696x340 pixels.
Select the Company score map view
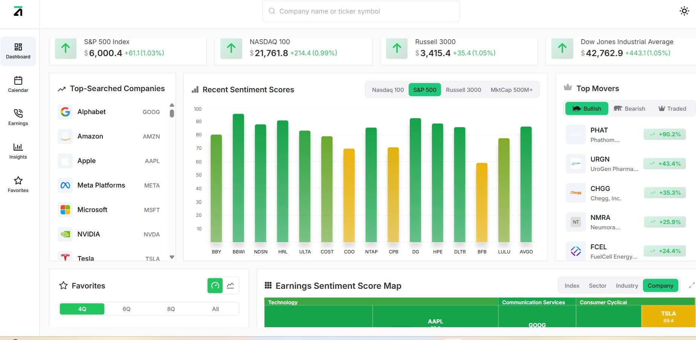[660, 286]
